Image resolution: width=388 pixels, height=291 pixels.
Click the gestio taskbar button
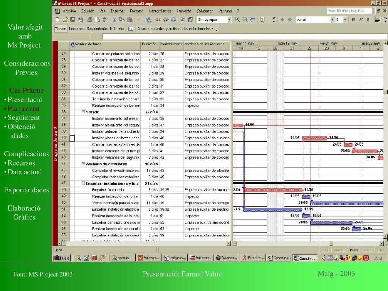click(x=123, y=258)
